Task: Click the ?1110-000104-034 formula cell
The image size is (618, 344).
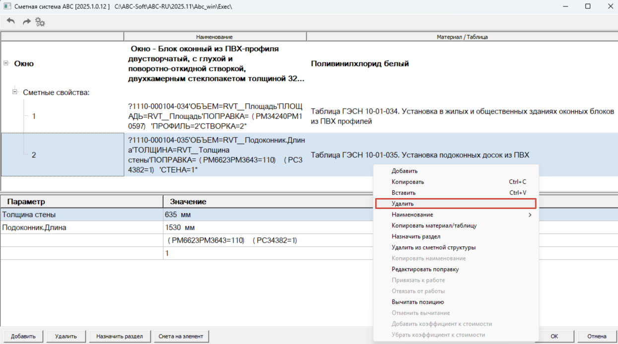Action: 215,116
